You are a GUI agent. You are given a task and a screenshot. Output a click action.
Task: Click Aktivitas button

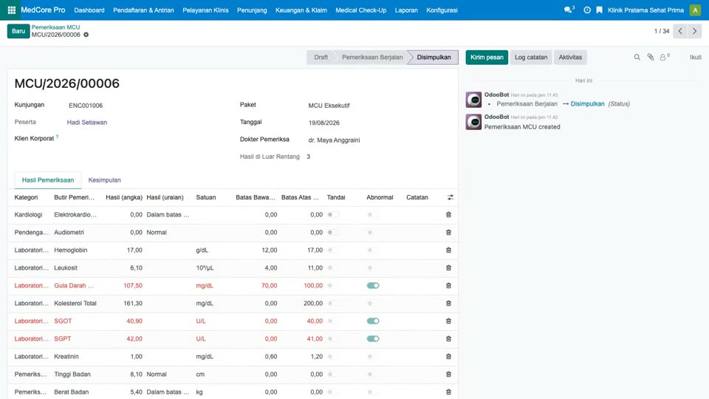tap(570, 58)
